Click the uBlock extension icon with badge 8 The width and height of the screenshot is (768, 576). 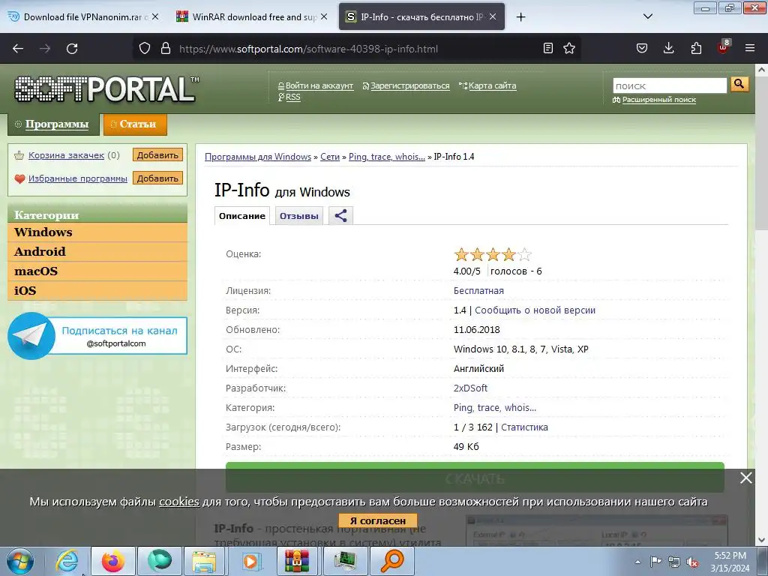click(x=724, y=47)
